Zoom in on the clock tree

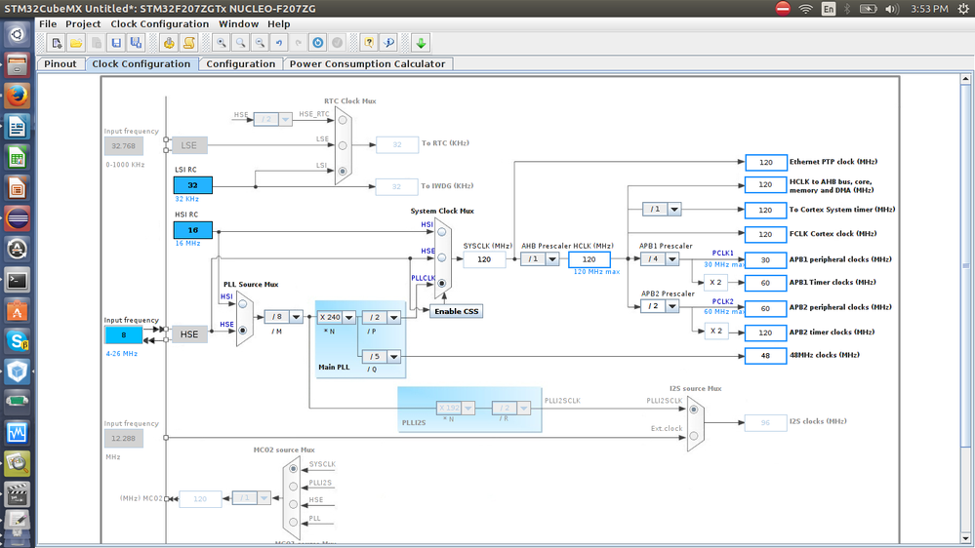point(221,43)
